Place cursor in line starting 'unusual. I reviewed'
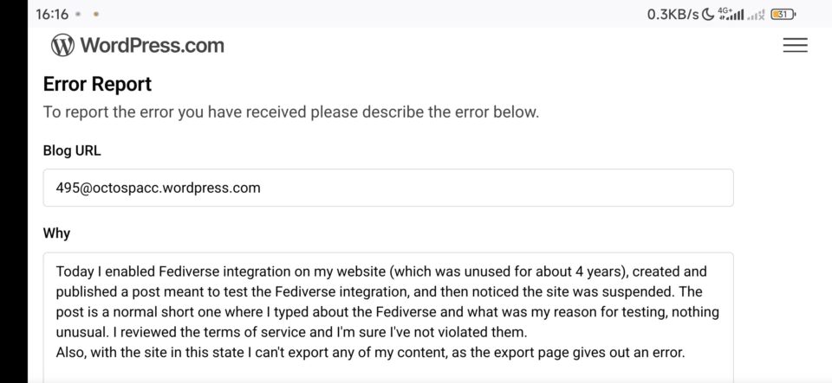 pyautogui.click(x=292, y=332)
